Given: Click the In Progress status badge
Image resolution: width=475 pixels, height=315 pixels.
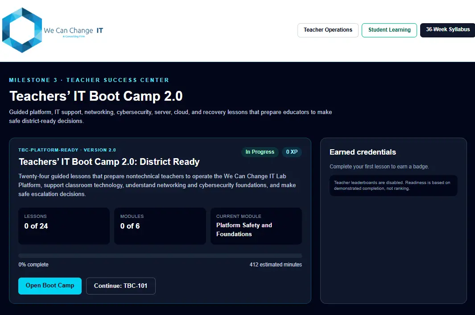Looking at the screenshot, I should click(260, 152).
